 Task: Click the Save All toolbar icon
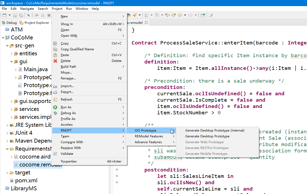[21, 15]
